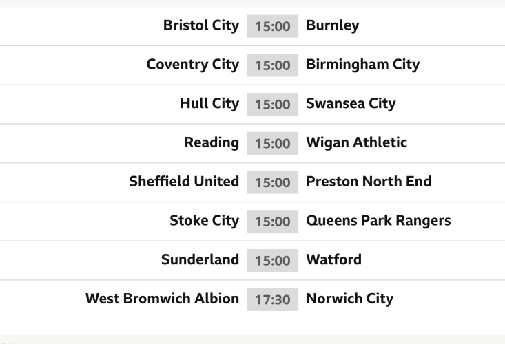
Task: Click on Norwich City
Action: coord(349,299)
